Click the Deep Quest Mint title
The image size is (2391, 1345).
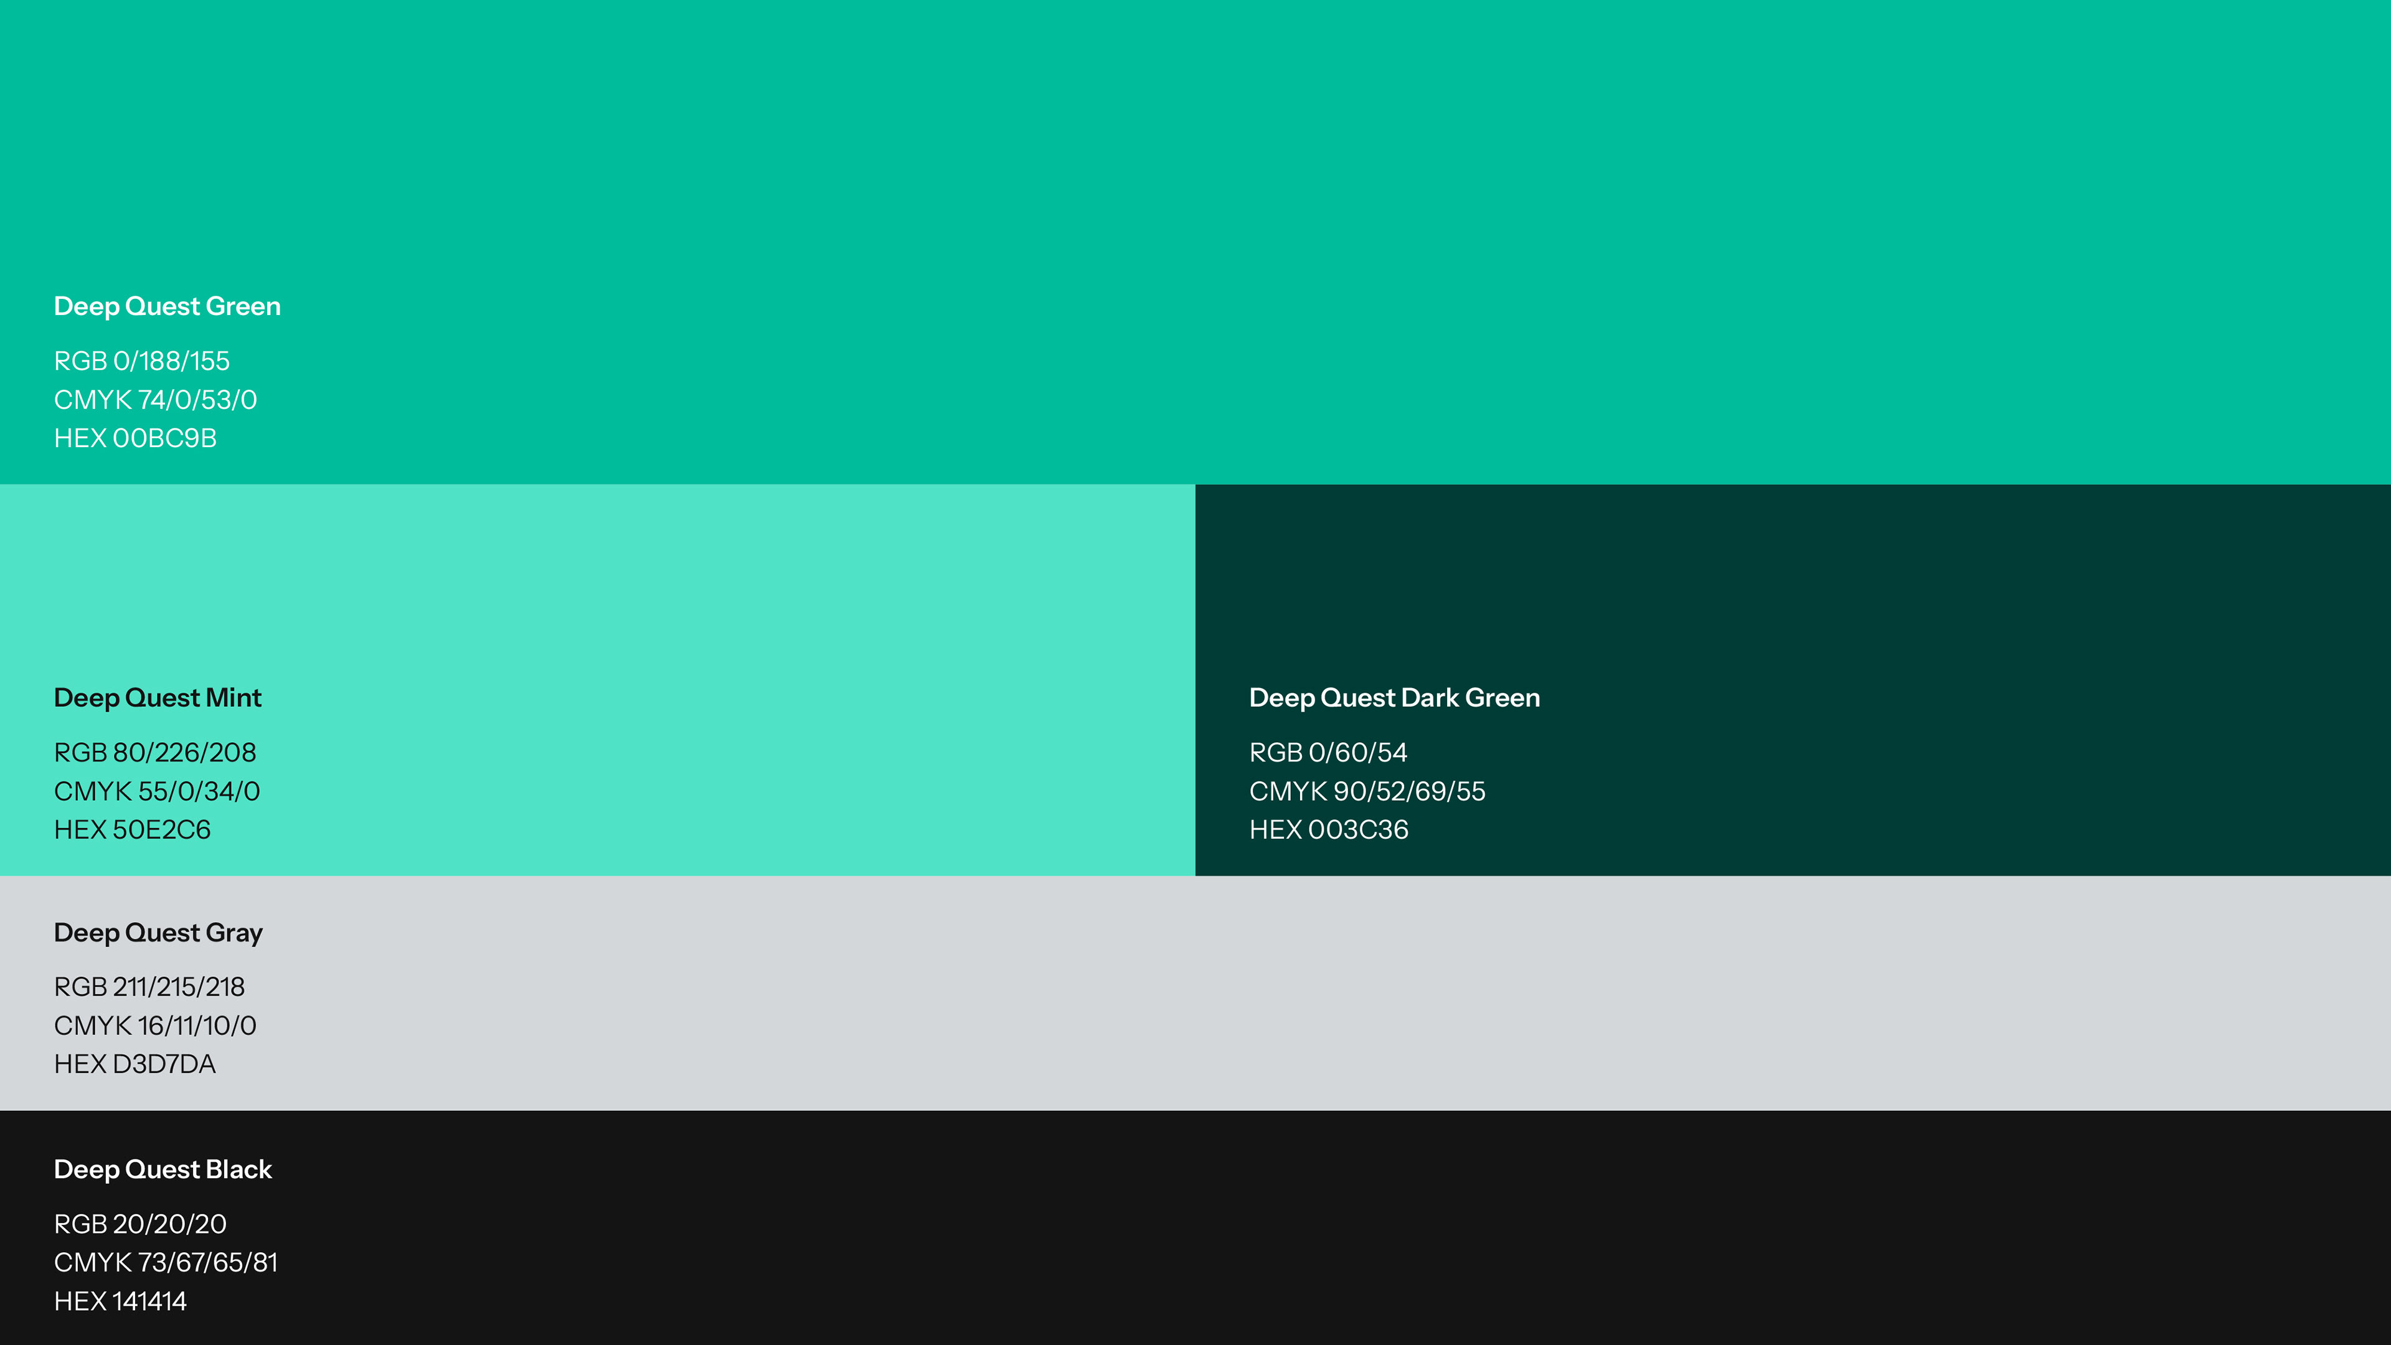[158, 698]
